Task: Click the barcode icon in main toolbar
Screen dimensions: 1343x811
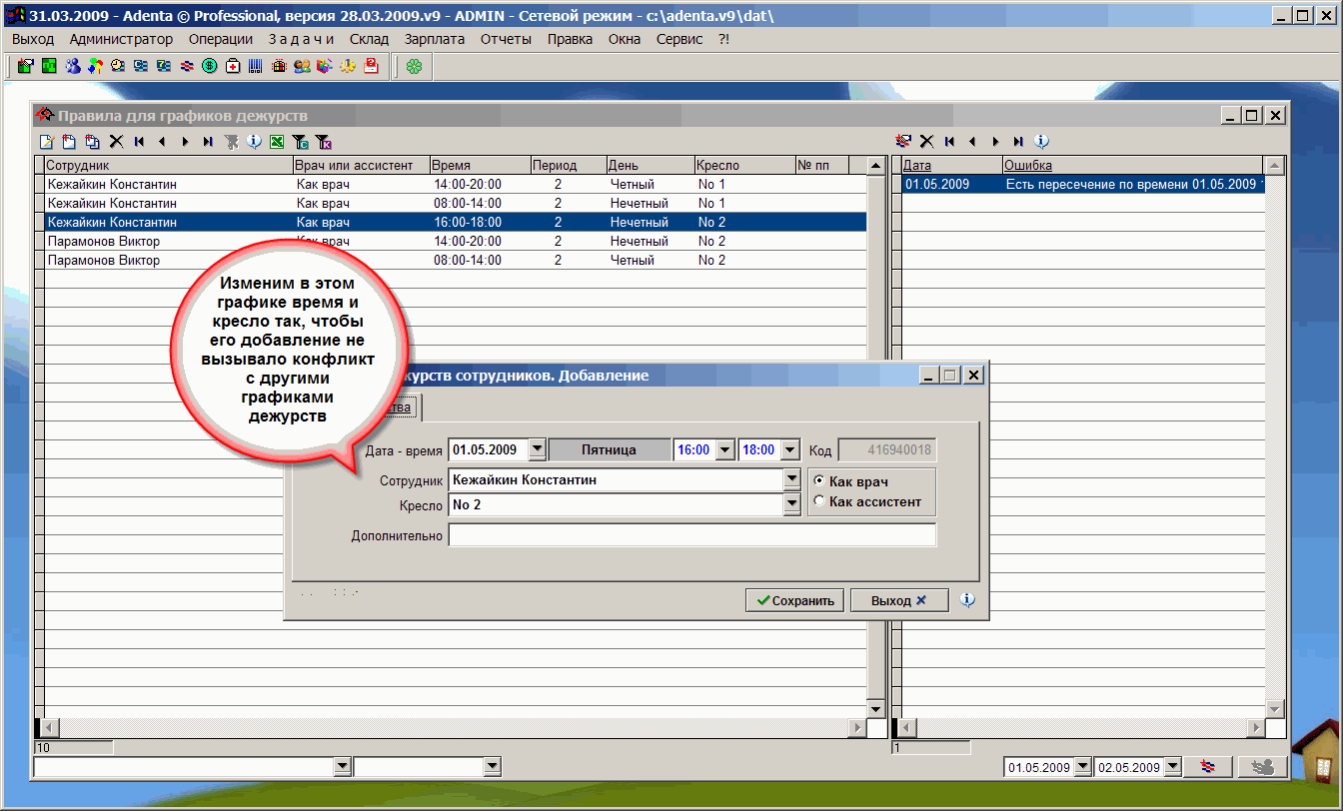Action: pyautogui.click(x=256, y=67)
